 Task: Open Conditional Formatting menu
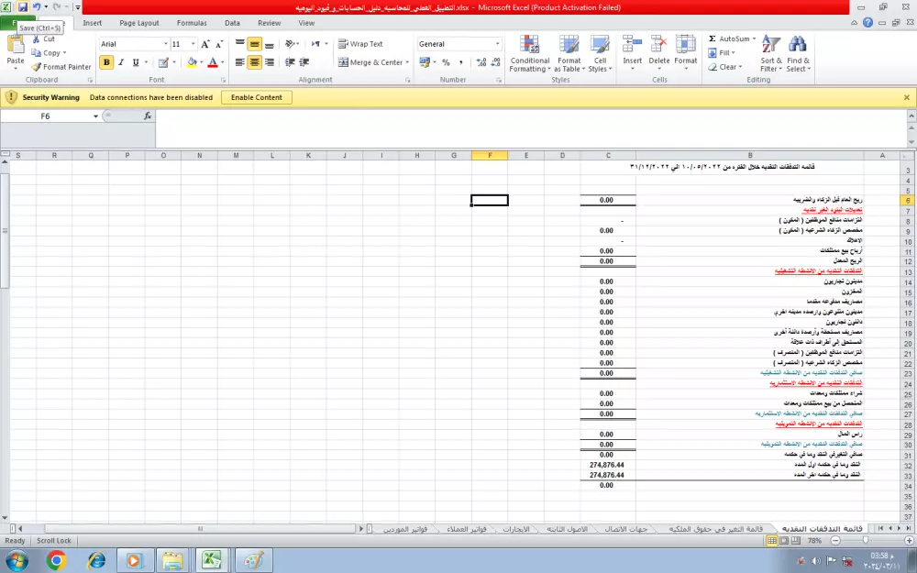(x=530, y=54)
